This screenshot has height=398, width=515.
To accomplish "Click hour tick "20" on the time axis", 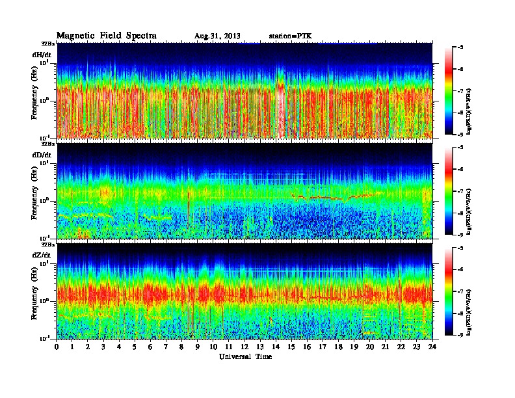I will coord(369,347).
